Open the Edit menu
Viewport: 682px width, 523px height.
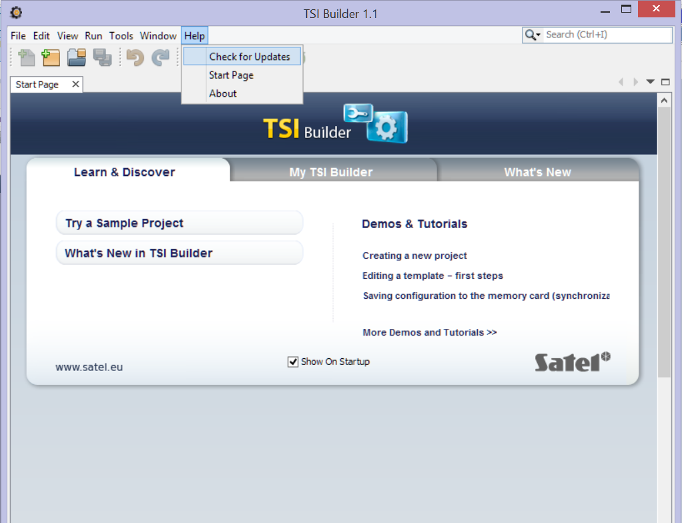pyautogui.click(x=41, y=35)
